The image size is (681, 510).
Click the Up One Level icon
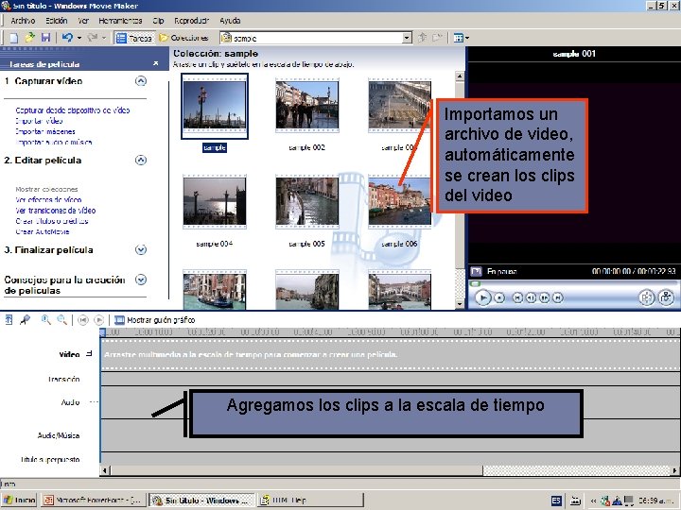pyautogui.click(x=422, y=38)
